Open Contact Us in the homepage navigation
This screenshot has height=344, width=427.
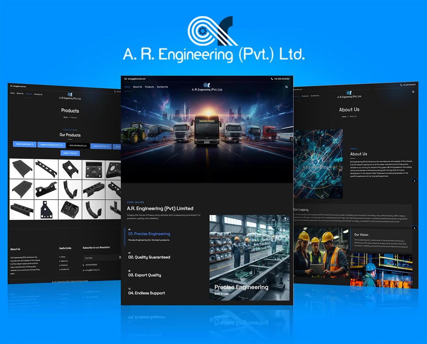162,87
